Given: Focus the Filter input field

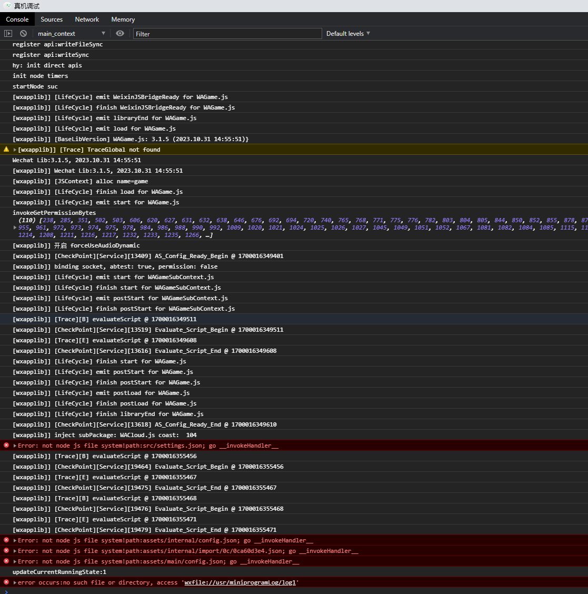Looking at the screenshot, I should click(x=227, y=34).
